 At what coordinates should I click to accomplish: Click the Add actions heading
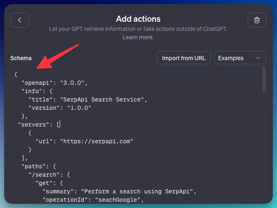tap(138, 19)
